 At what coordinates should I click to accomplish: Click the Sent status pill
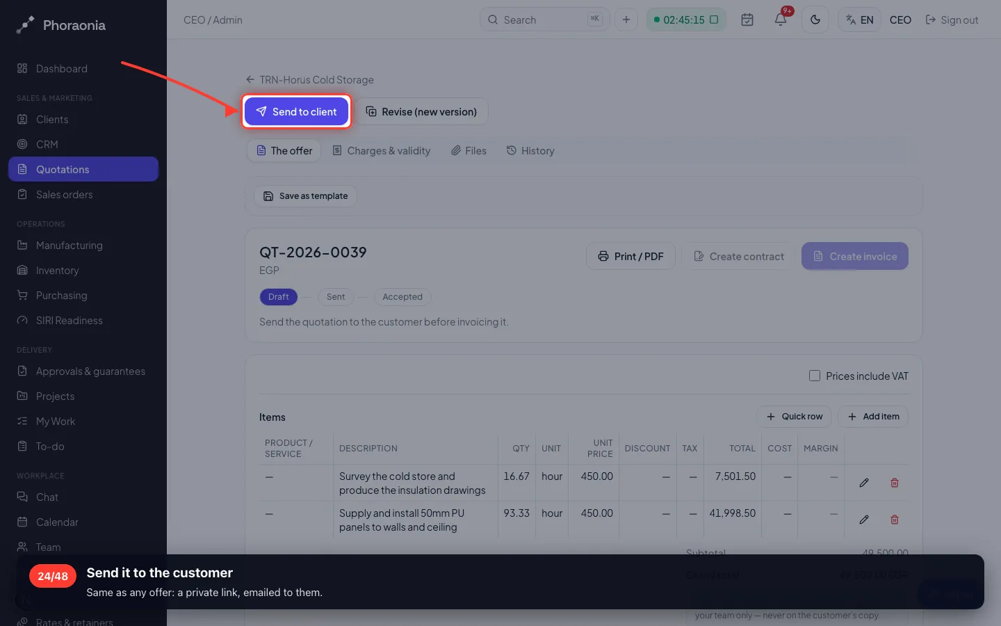coord(336,297)
